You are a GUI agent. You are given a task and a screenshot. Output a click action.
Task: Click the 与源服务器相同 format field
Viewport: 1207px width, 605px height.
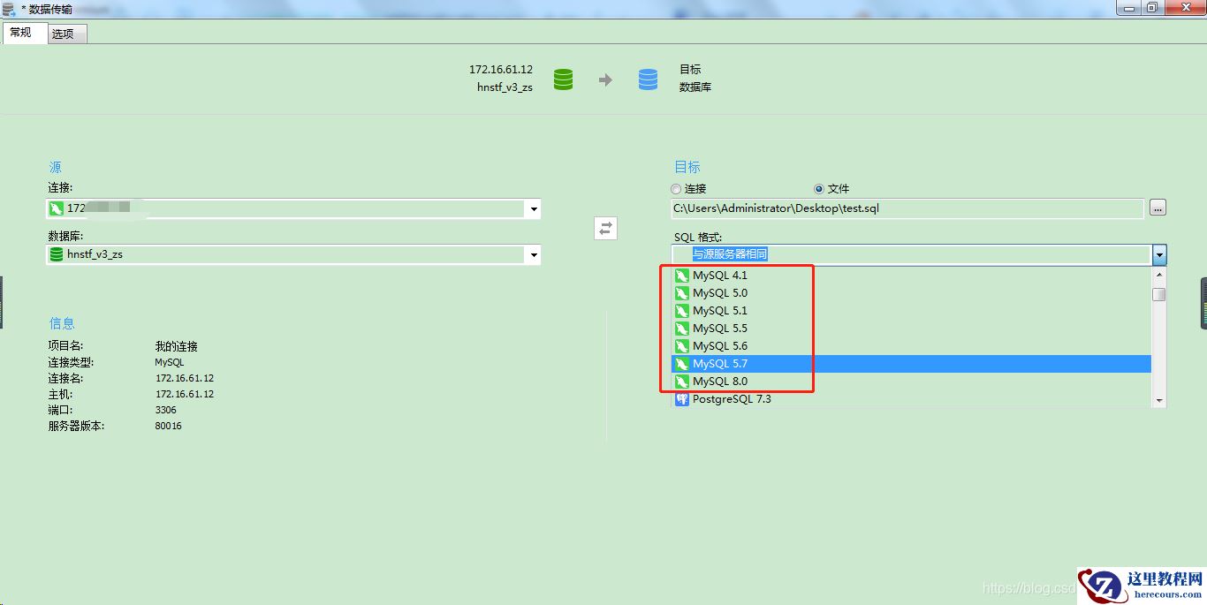pyautogui.click(x=911, y=254)
